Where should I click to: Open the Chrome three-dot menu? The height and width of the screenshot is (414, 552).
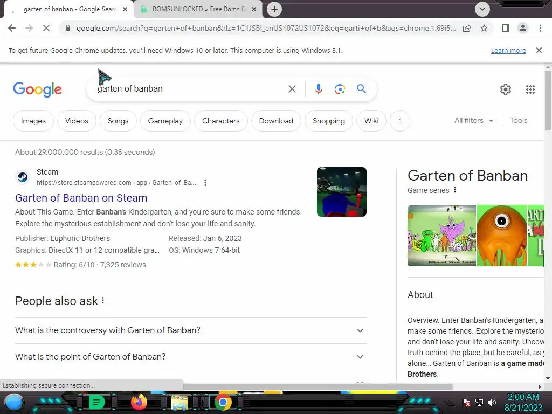(540, 28)
